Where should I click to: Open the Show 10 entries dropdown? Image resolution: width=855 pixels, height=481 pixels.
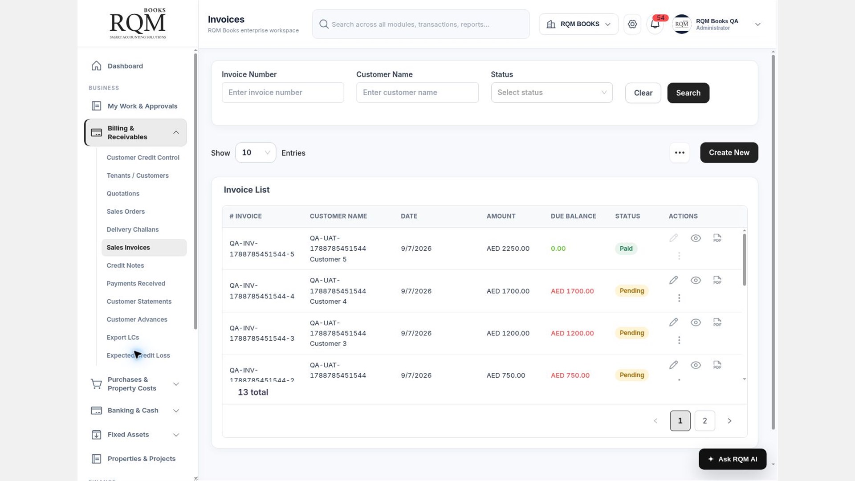pyautogui.click(x=256, y=153)
